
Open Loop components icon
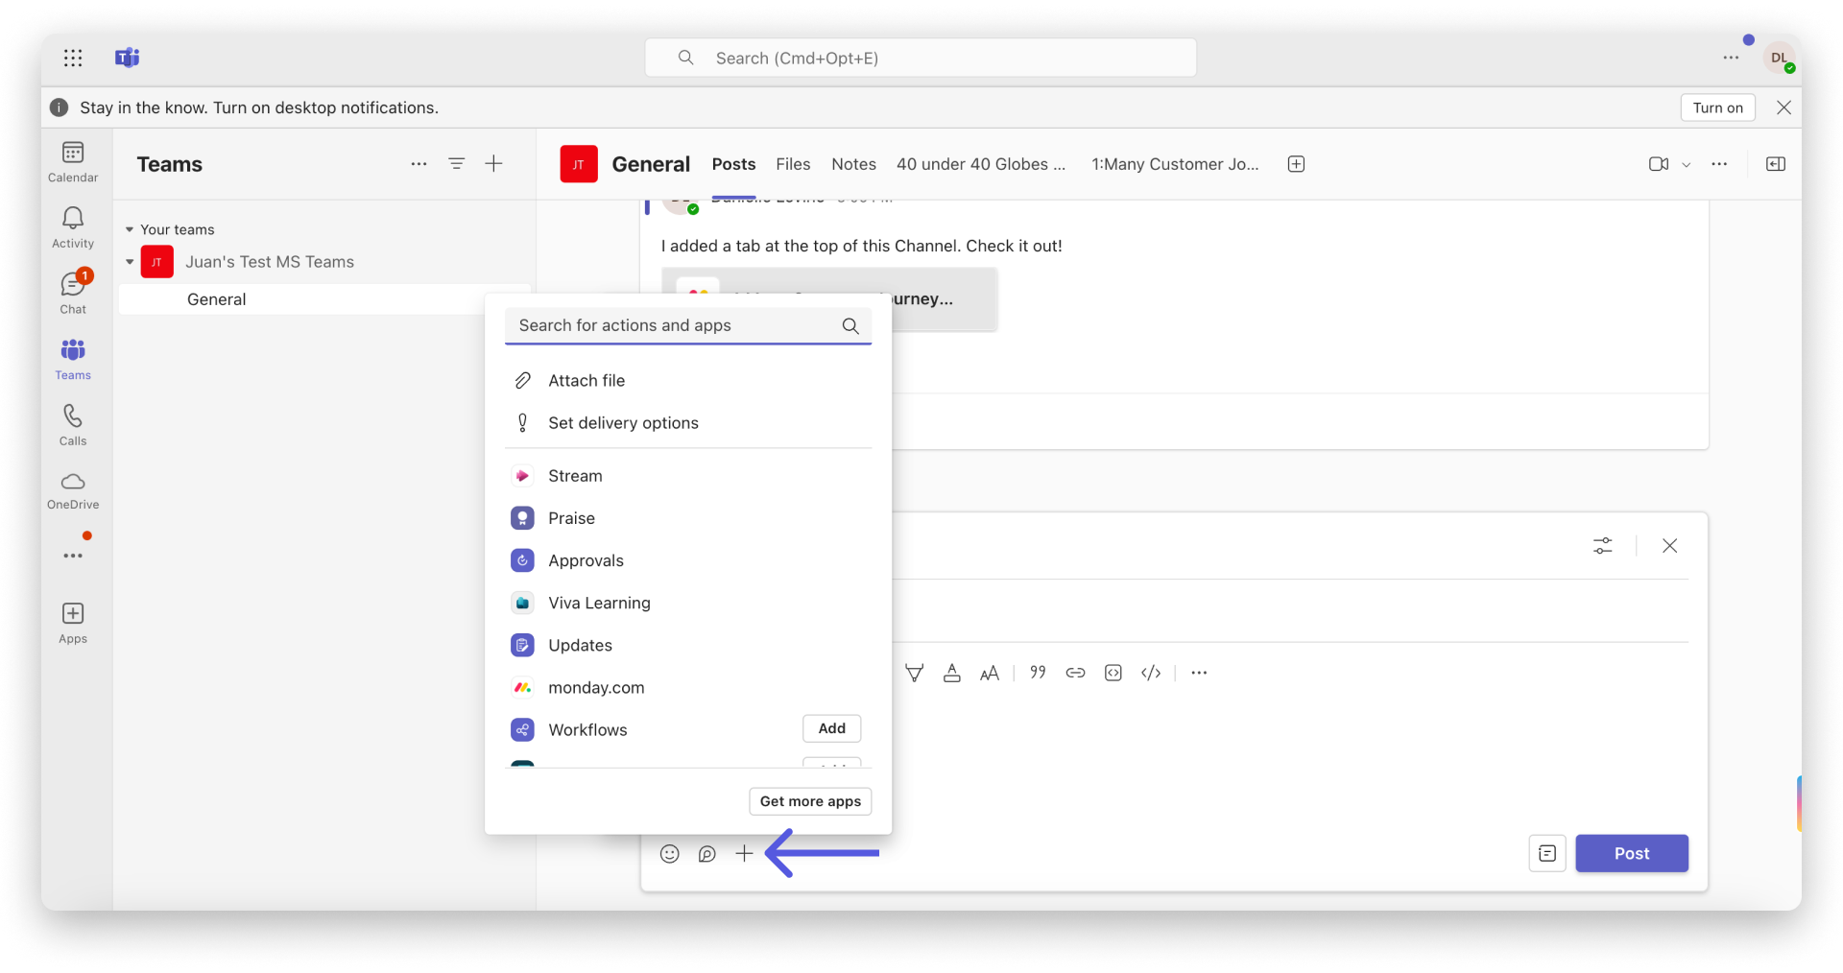pos(707,854)
